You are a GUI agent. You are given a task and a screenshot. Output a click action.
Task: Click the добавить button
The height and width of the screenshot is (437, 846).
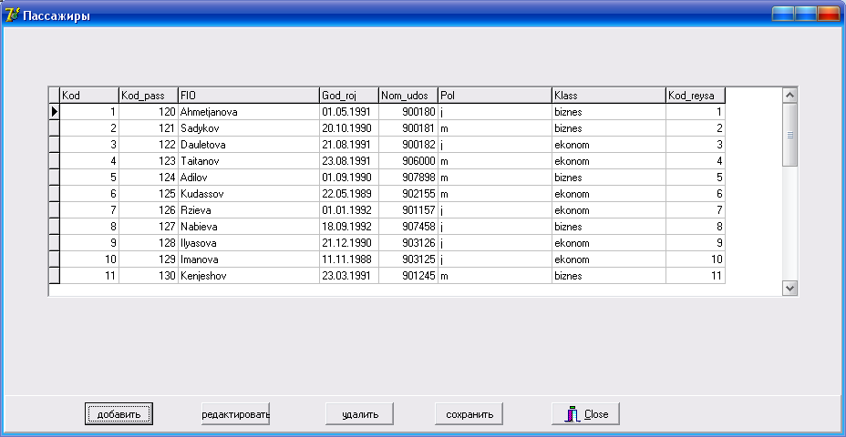tap(119, 414)
